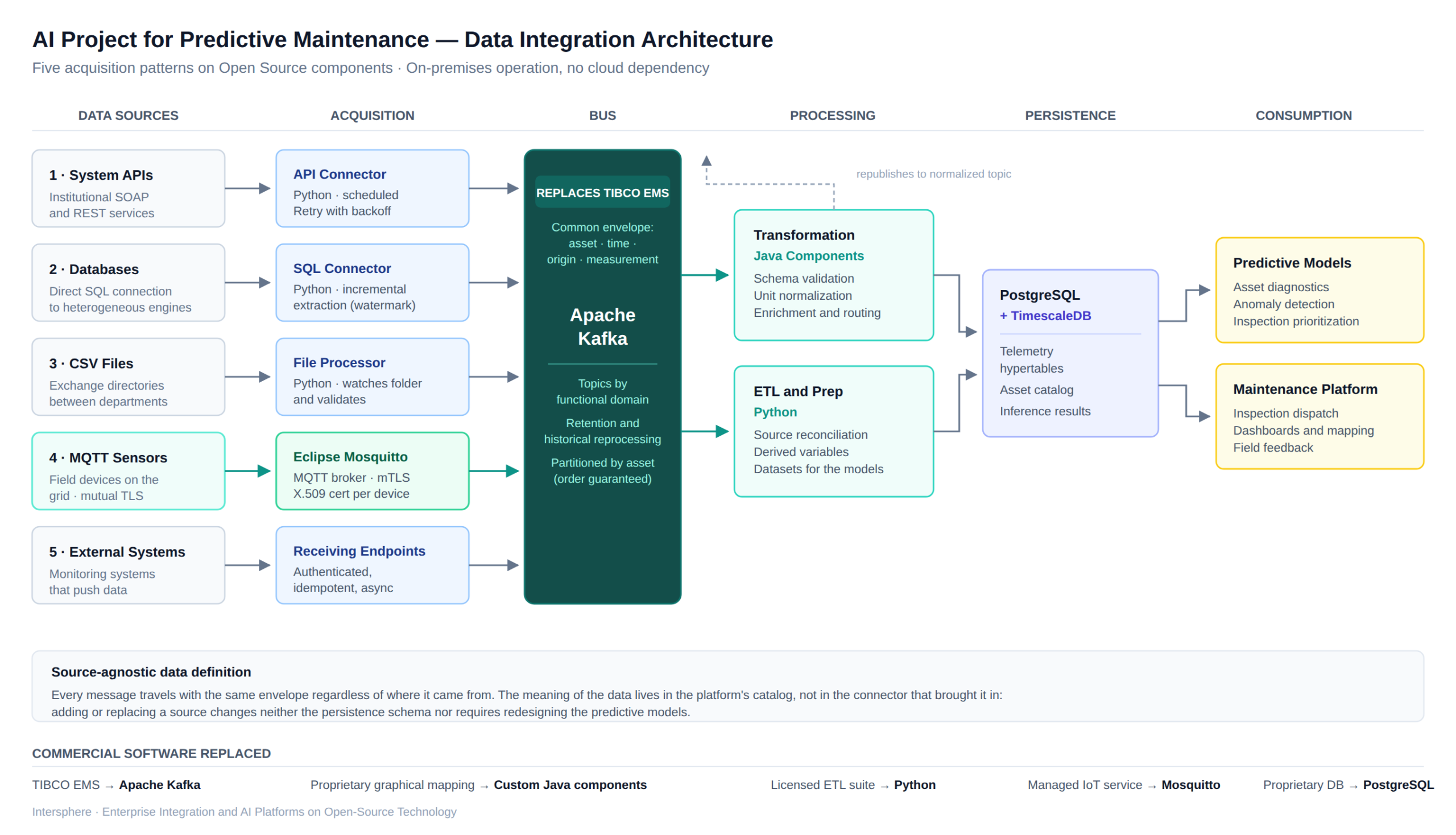
Task: Click 'Topics by functional domain' text
Action: pos(603,391)
